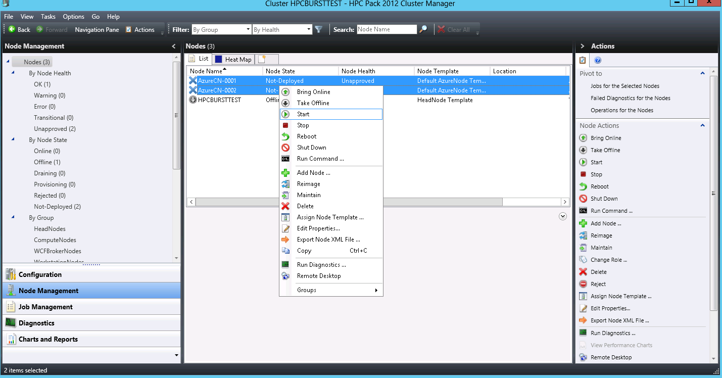Collapse the By Group tree node
This screenshot has width=722, height=378.
(13, 218)
